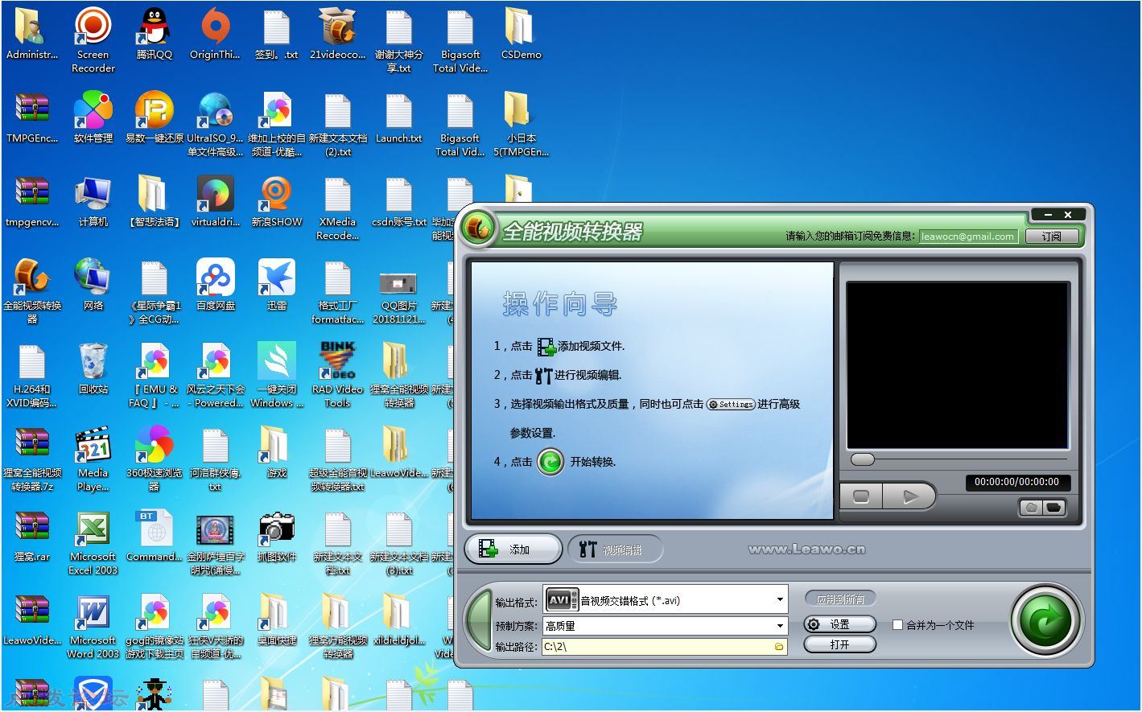The height and width of the screenshot is (712, 1142).
Task: Click the email field leawocn@gmail.com
Action: point(968,236)
